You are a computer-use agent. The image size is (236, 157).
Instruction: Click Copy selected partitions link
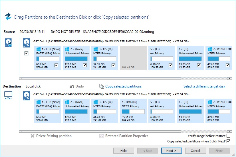point(123,86)
